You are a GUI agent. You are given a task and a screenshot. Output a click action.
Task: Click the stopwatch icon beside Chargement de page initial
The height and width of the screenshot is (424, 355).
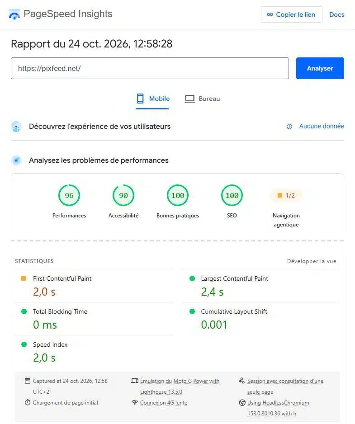(27, 402)
